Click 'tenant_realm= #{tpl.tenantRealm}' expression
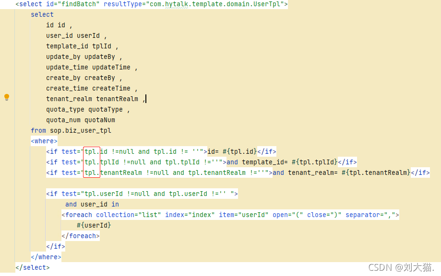 pyautogui.click(x=349, y=172)
